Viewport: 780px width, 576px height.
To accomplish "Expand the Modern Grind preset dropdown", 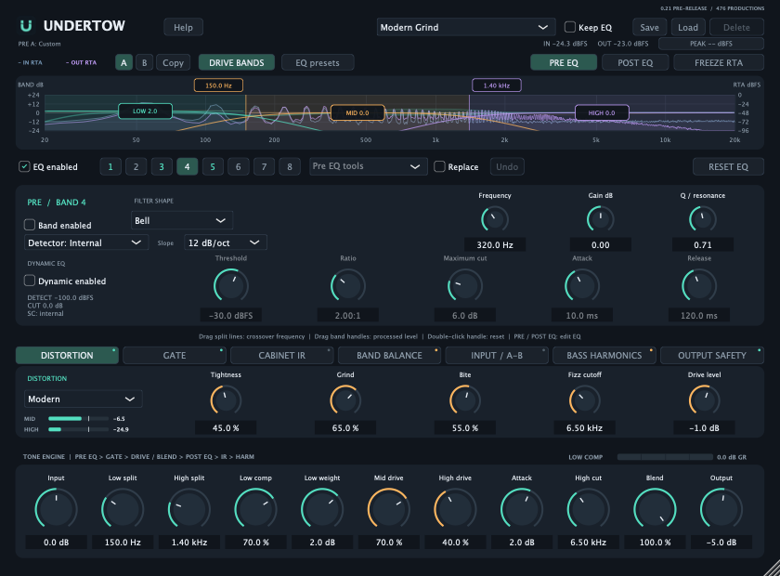I will (465, 27).
